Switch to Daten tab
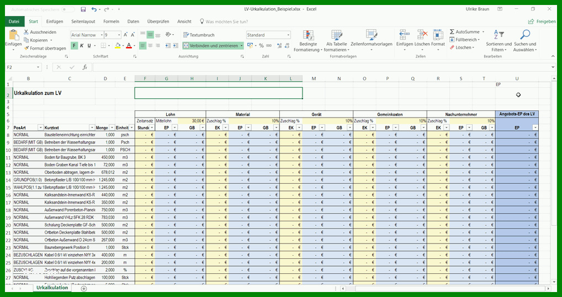This screenshot has width=562, height=297. 134,22
